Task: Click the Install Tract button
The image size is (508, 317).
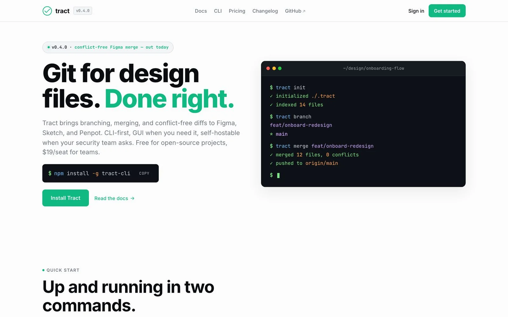Action: click(x=65, y=198)
